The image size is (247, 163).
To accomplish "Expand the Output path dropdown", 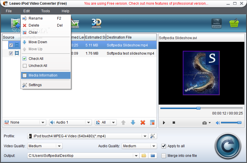I will coord(136,156).
